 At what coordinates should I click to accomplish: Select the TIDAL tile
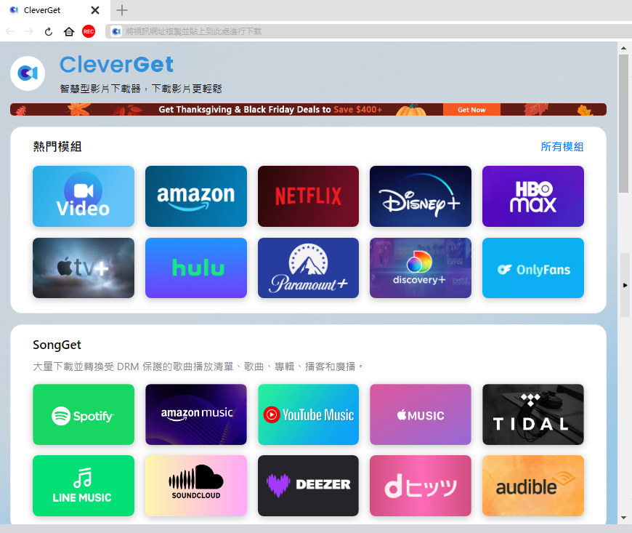[x=533, y=414]
